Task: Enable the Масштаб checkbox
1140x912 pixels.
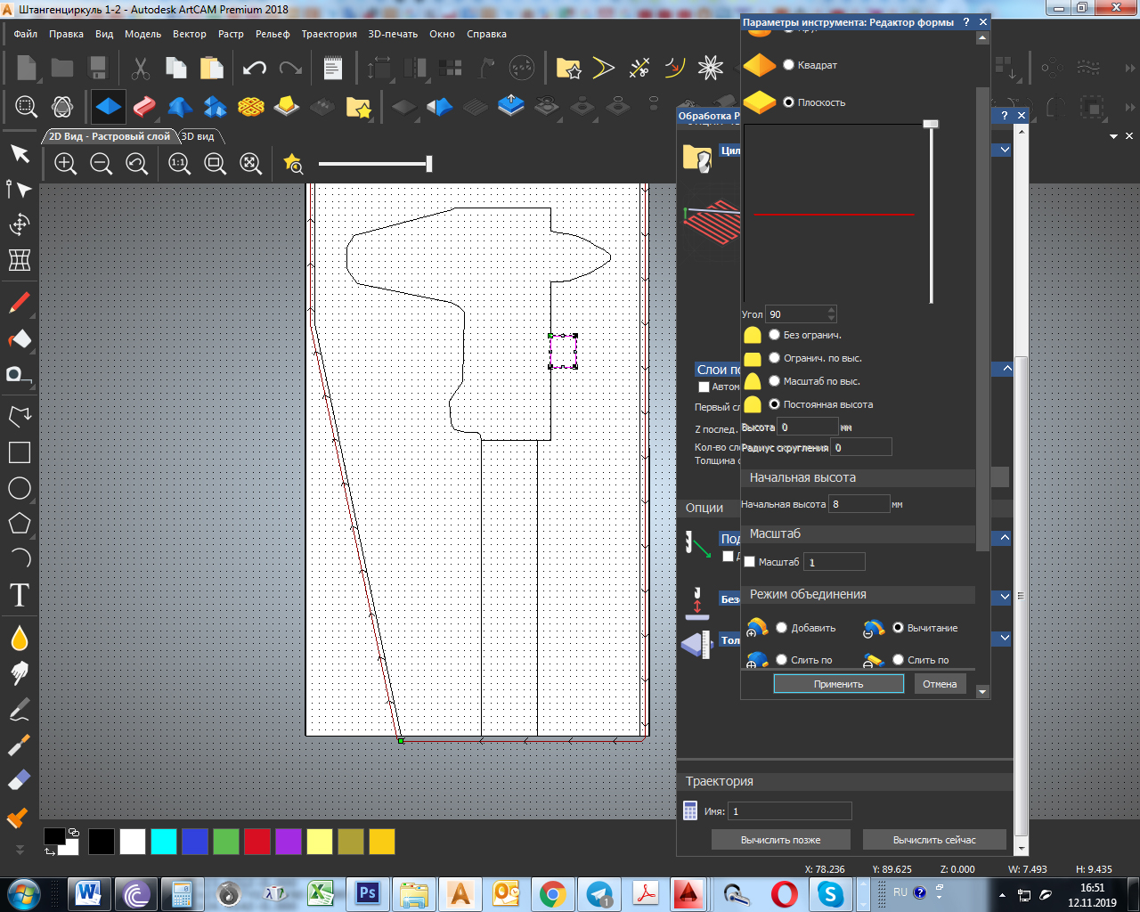Action: click(x=750, y=562)
